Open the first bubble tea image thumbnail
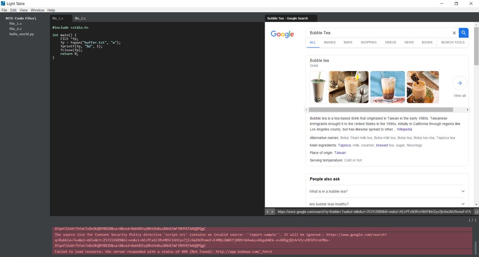The width and height of the screenshot is (479, 257). (x=318, y=87)
